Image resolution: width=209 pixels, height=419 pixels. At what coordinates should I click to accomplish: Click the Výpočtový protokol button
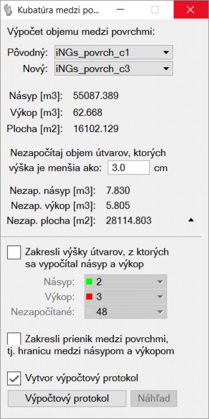(67, 398)
